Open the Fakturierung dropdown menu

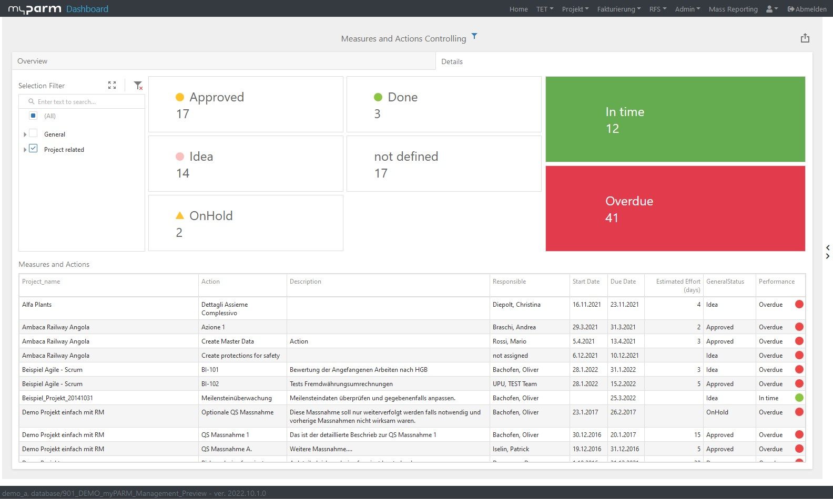pos(618,9)
